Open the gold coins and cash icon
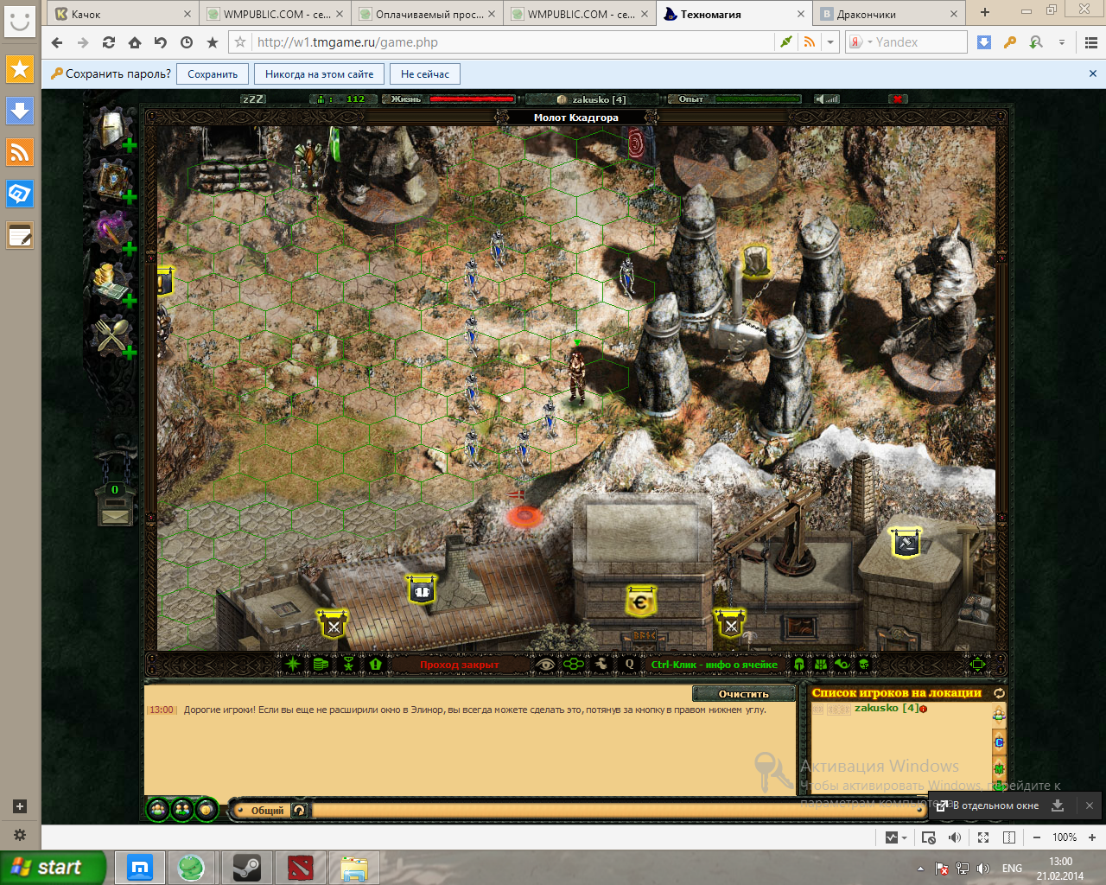Image resolution: width=1106 pixels, height=885 pixels. [x=113, y=283]
